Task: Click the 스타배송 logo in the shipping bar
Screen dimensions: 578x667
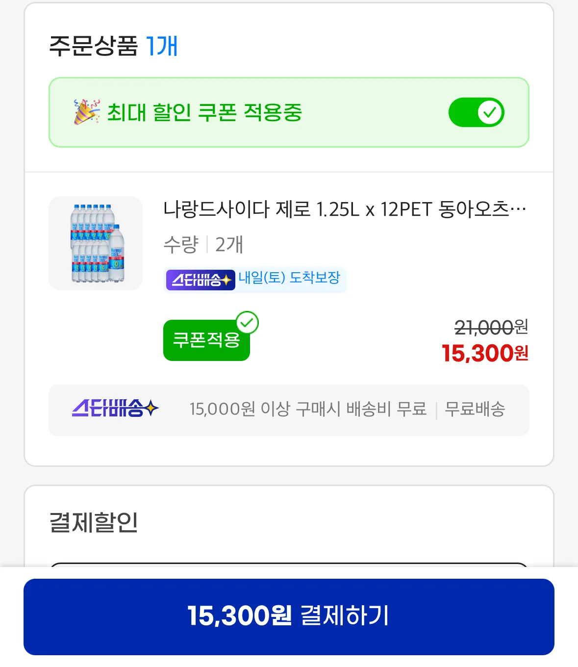Action: pos(116,409)
